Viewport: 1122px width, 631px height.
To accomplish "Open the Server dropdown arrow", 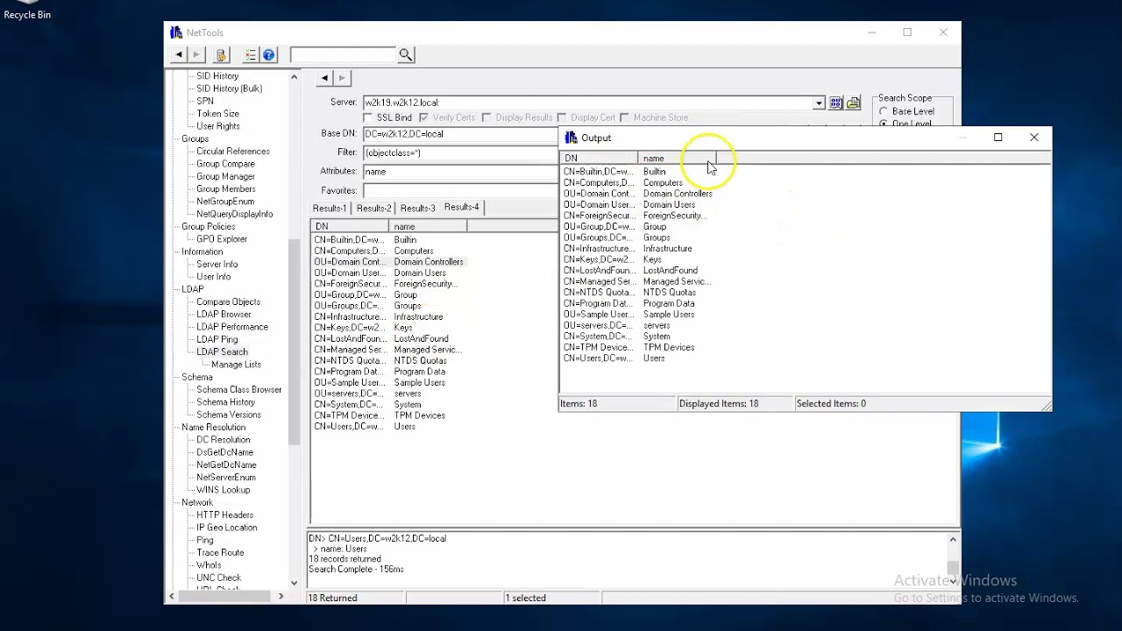I will coord(818,103).
